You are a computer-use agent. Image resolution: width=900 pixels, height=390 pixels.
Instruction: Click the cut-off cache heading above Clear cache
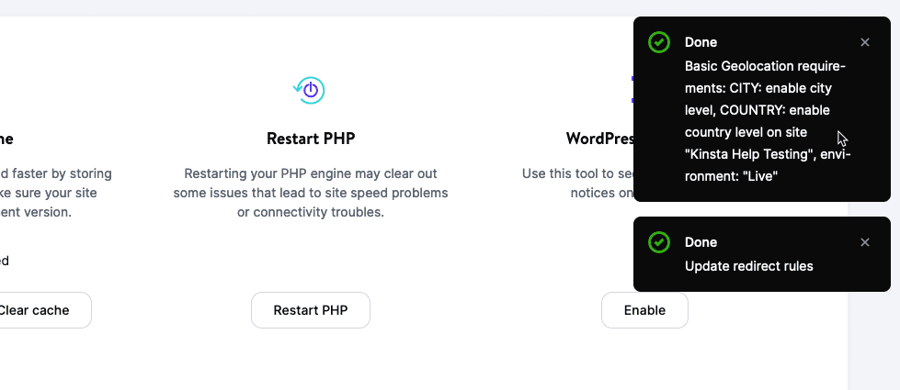pyautogui.click(x=6, y=139)
